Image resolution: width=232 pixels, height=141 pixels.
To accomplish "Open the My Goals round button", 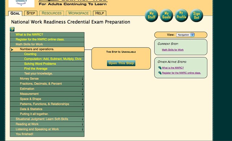I will click(166, 15).
